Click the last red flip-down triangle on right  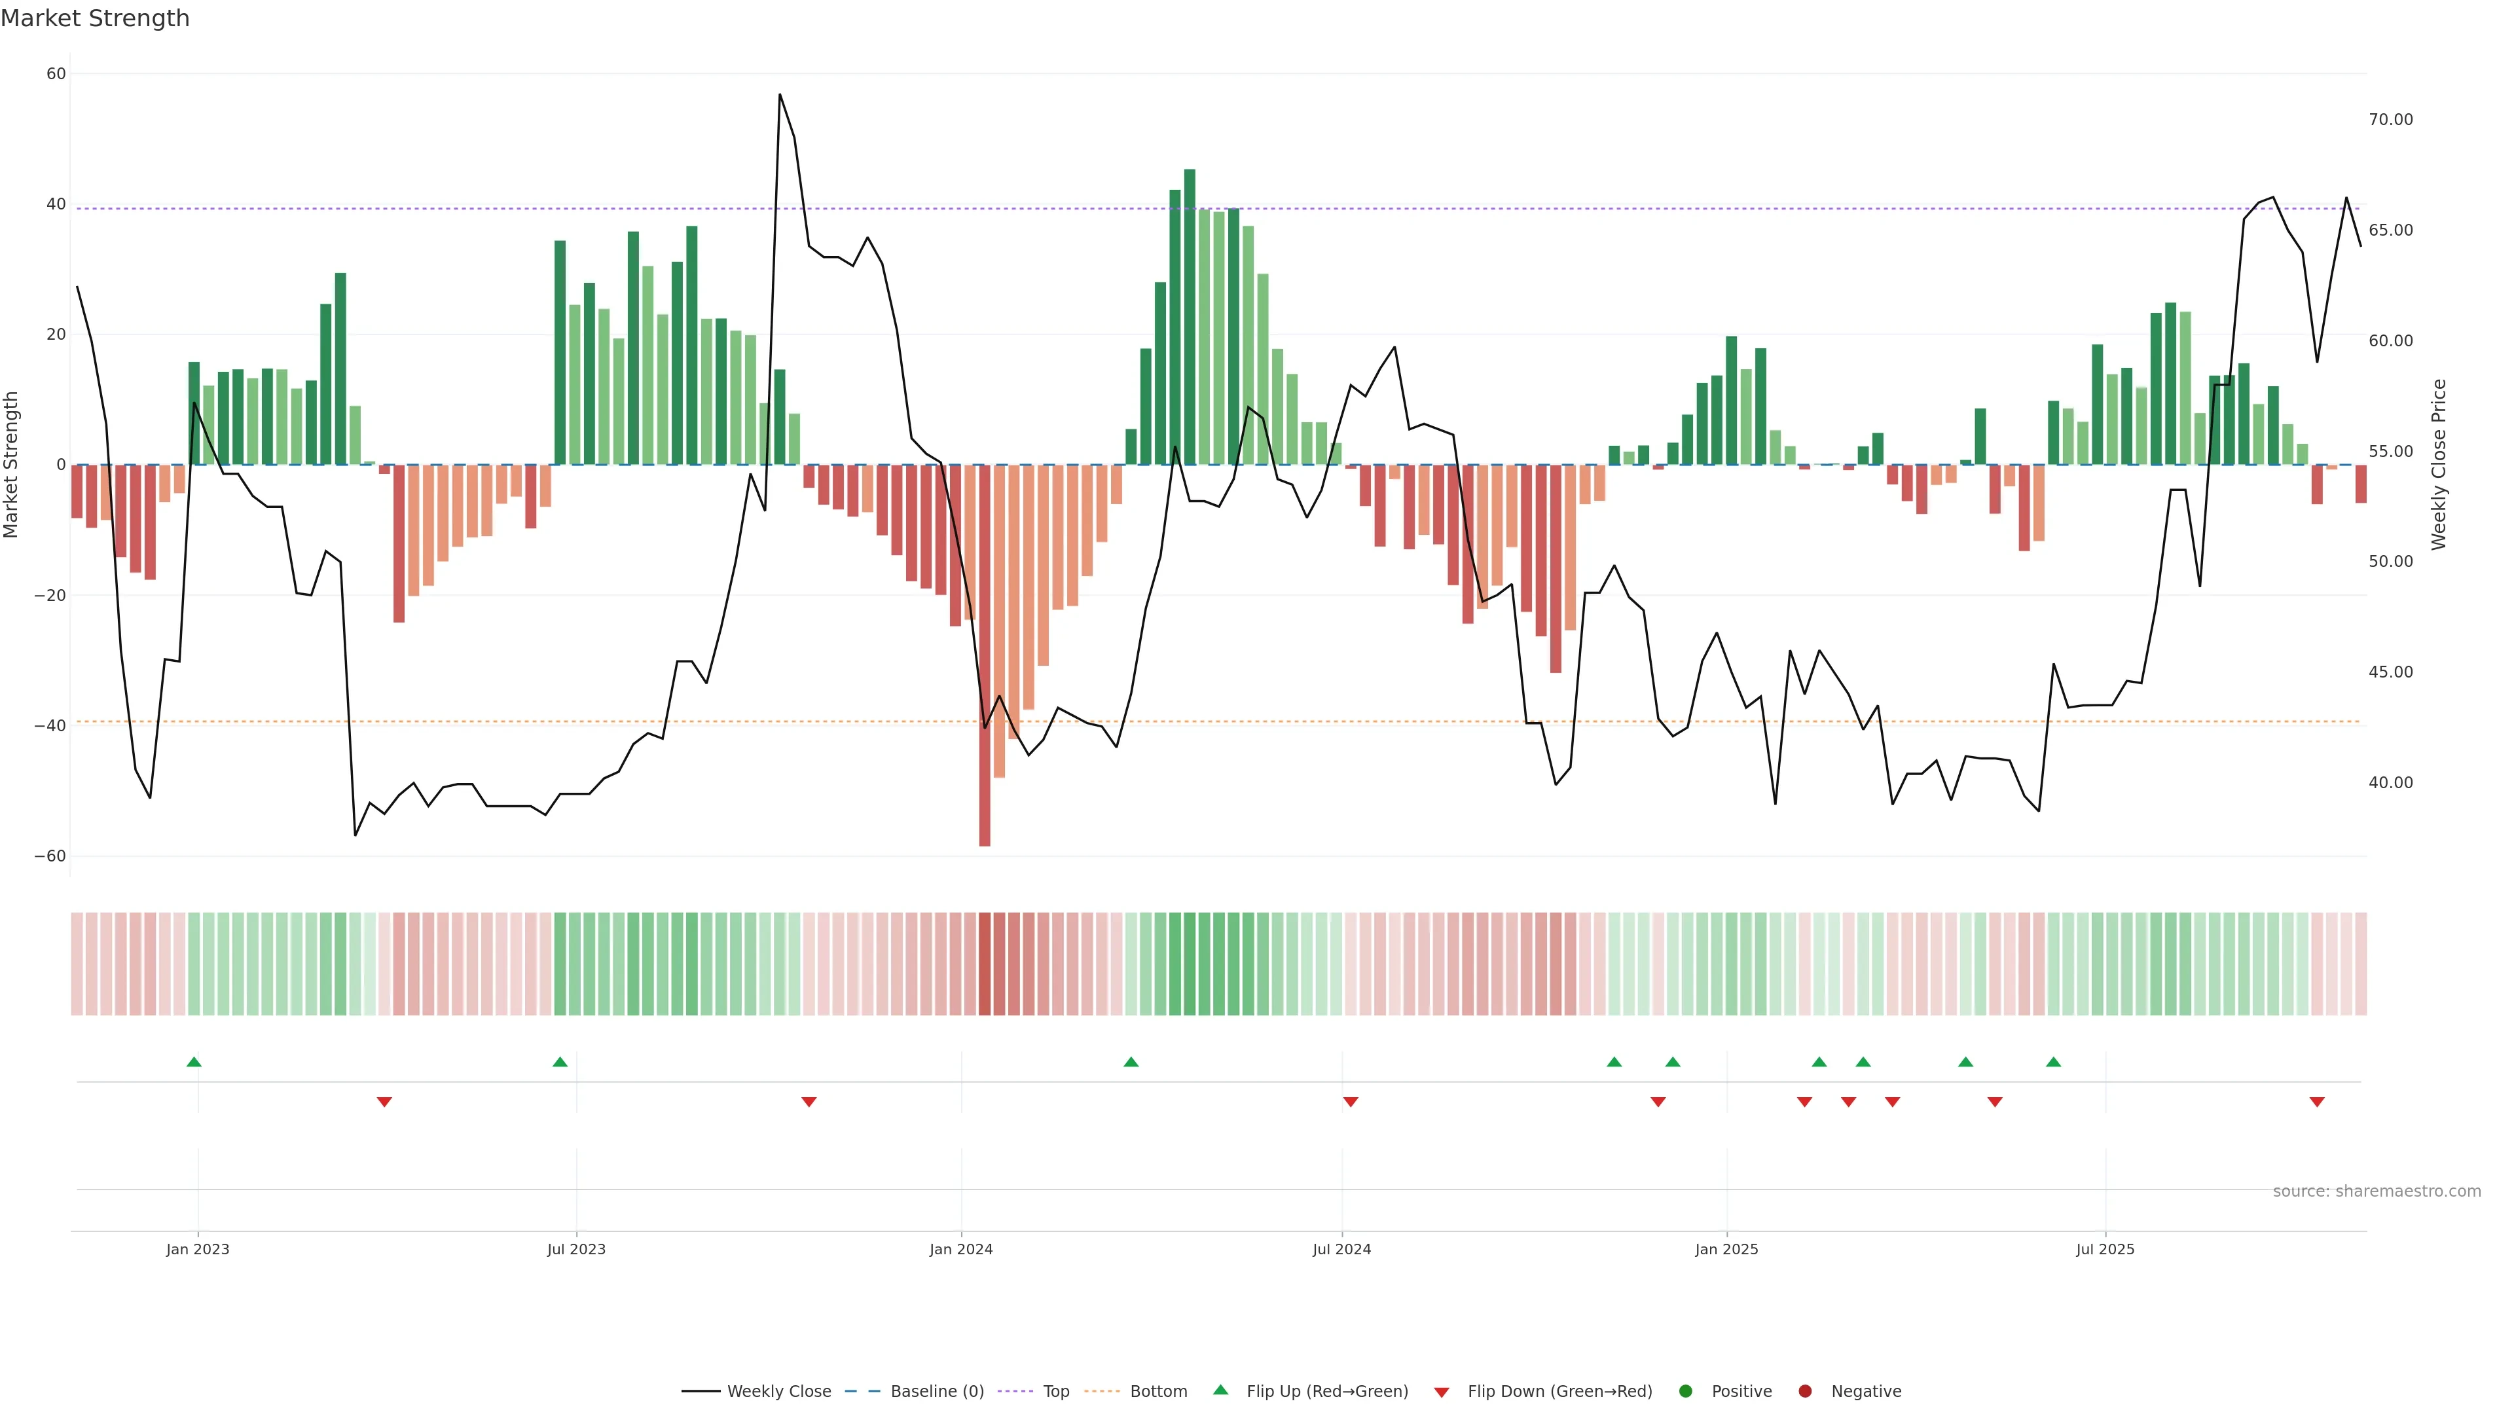(x=2317, y=1102)
